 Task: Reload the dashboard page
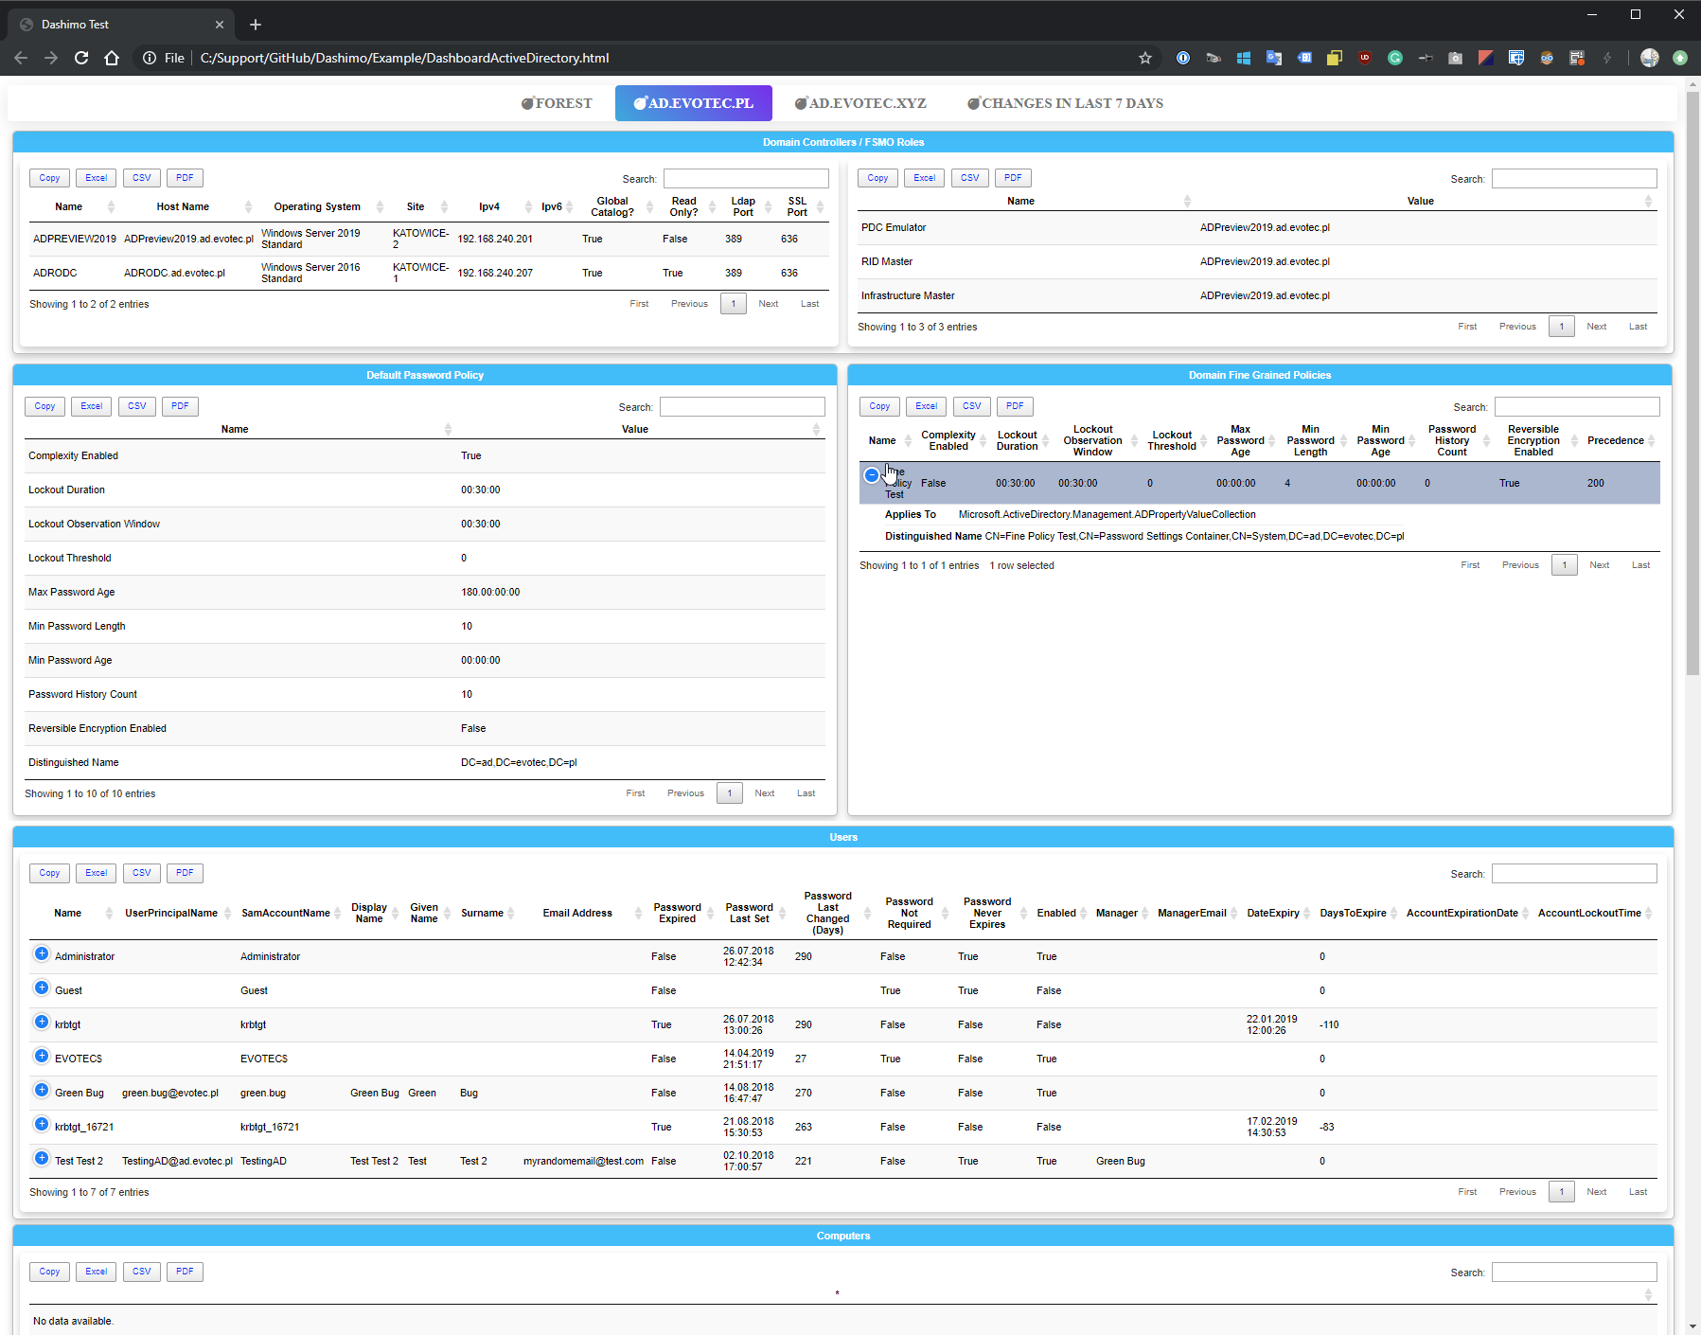[x=81, y=58]
